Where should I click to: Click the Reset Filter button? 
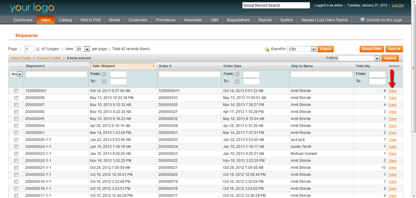pos(372,49)
